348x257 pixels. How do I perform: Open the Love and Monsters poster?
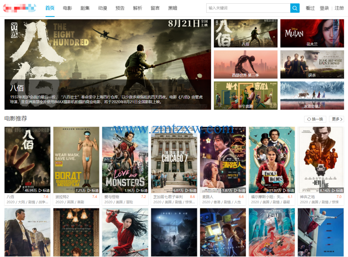click(x=125, y=160)
